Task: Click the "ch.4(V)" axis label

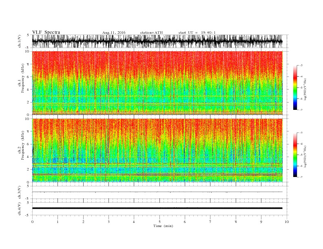Action: coord(20,209)
